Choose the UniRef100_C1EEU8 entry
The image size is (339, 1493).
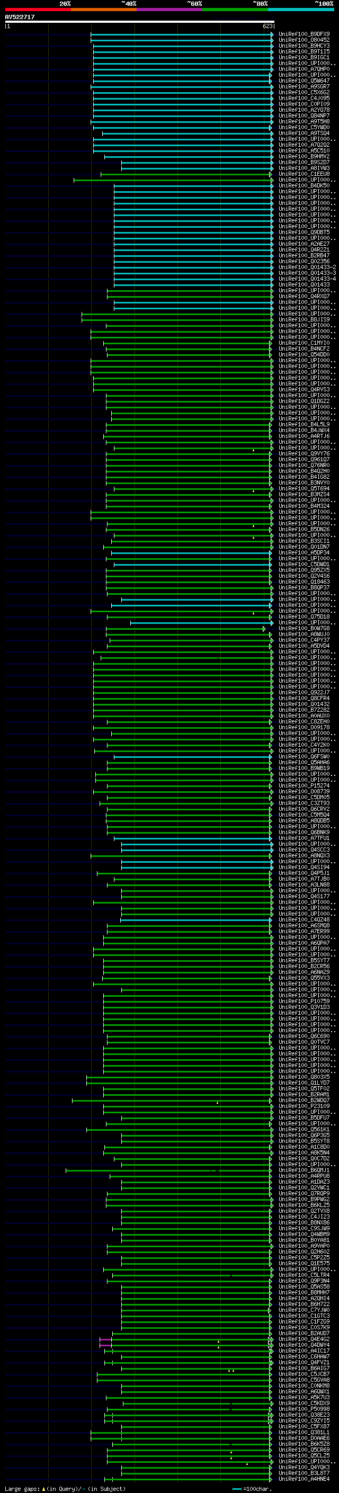(x=304, y=174)
